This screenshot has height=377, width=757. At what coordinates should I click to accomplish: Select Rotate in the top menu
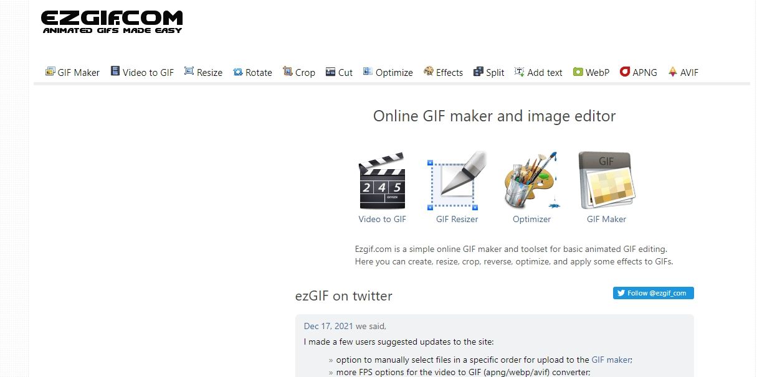pyautogui.click(x=259, y=73)
